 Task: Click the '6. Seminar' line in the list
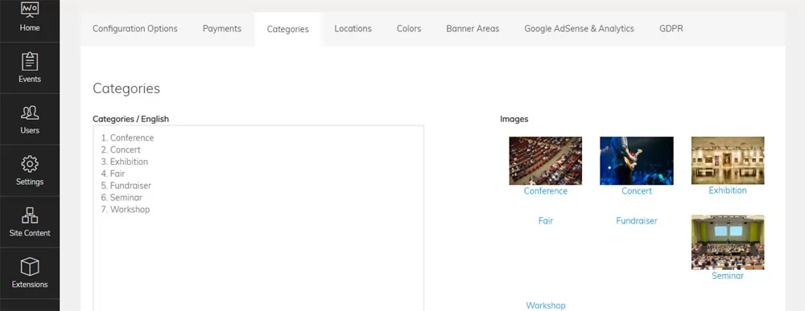click(x=122, y=198)
